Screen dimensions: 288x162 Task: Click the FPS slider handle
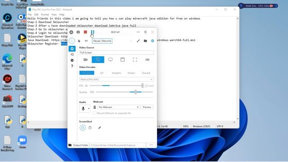142,85
